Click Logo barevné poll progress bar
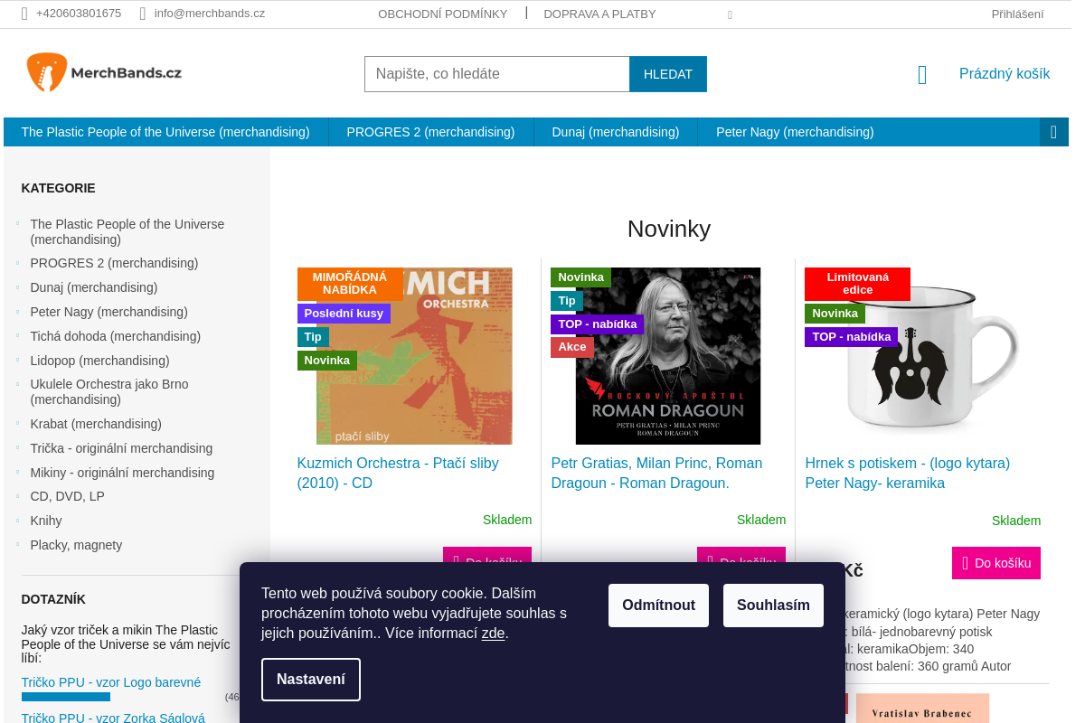Viewport: 1085px width, 723px height. click(x=66, y=697)
